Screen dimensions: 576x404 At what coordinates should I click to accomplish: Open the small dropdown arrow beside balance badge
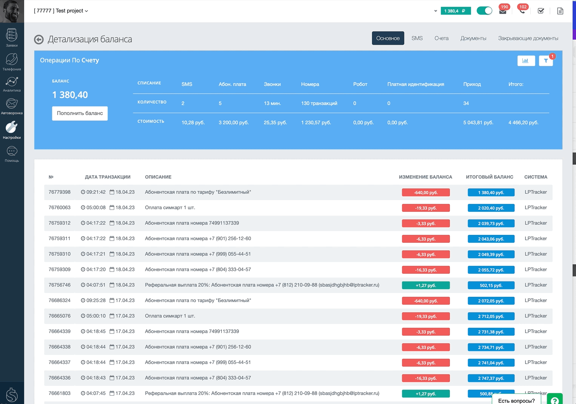[x=436, y=11]
